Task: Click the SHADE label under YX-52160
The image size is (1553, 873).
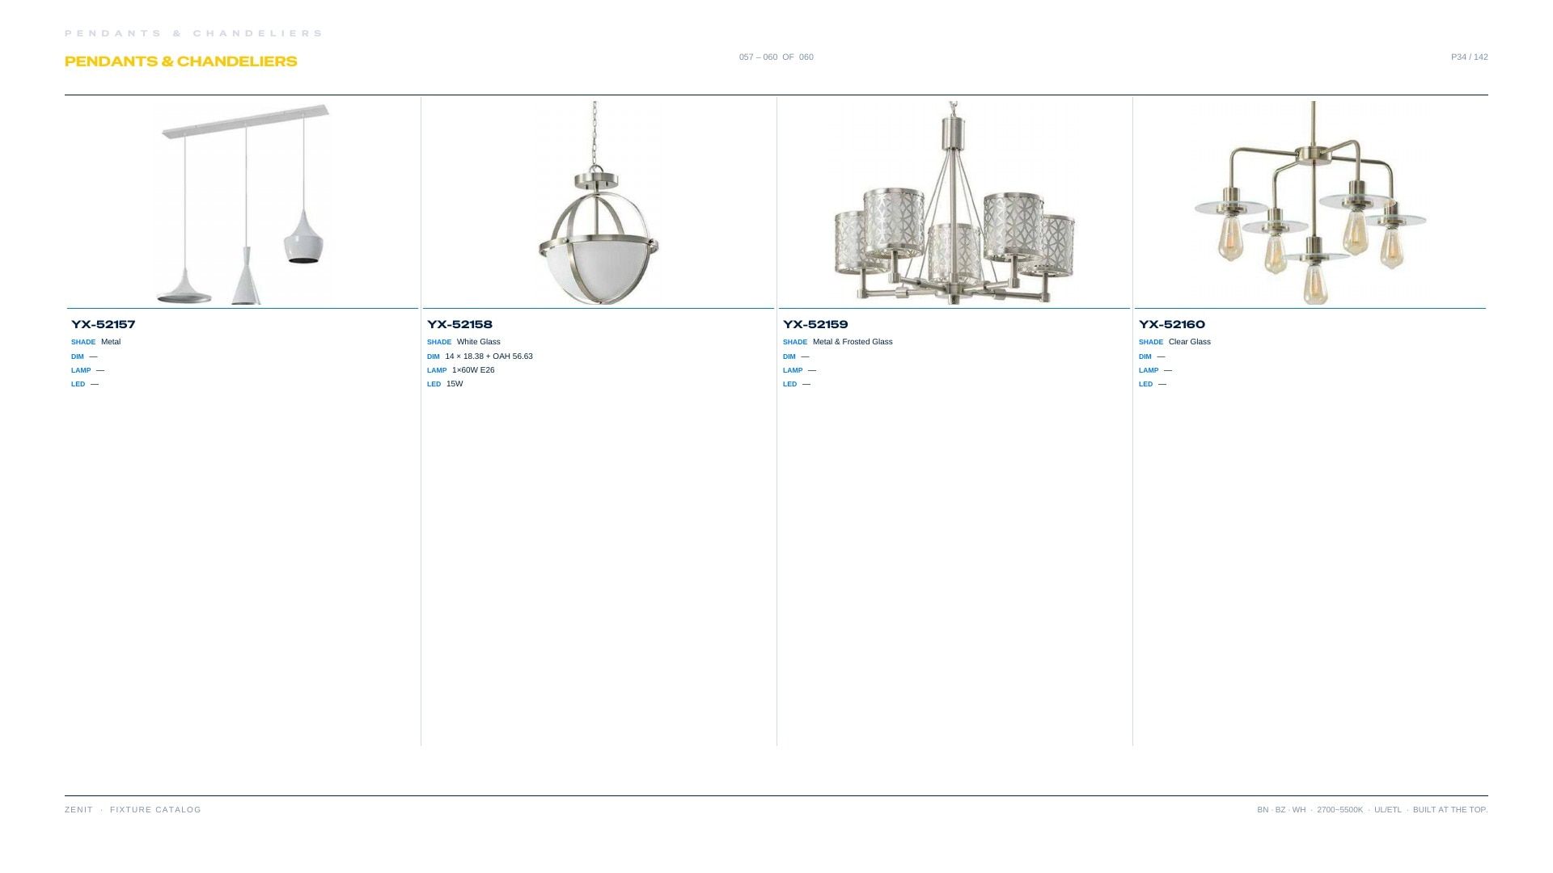Action: coord(1151,342)
